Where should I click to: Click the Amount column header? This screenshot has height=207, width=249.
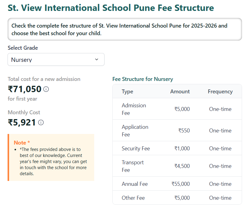pos(180,91)
